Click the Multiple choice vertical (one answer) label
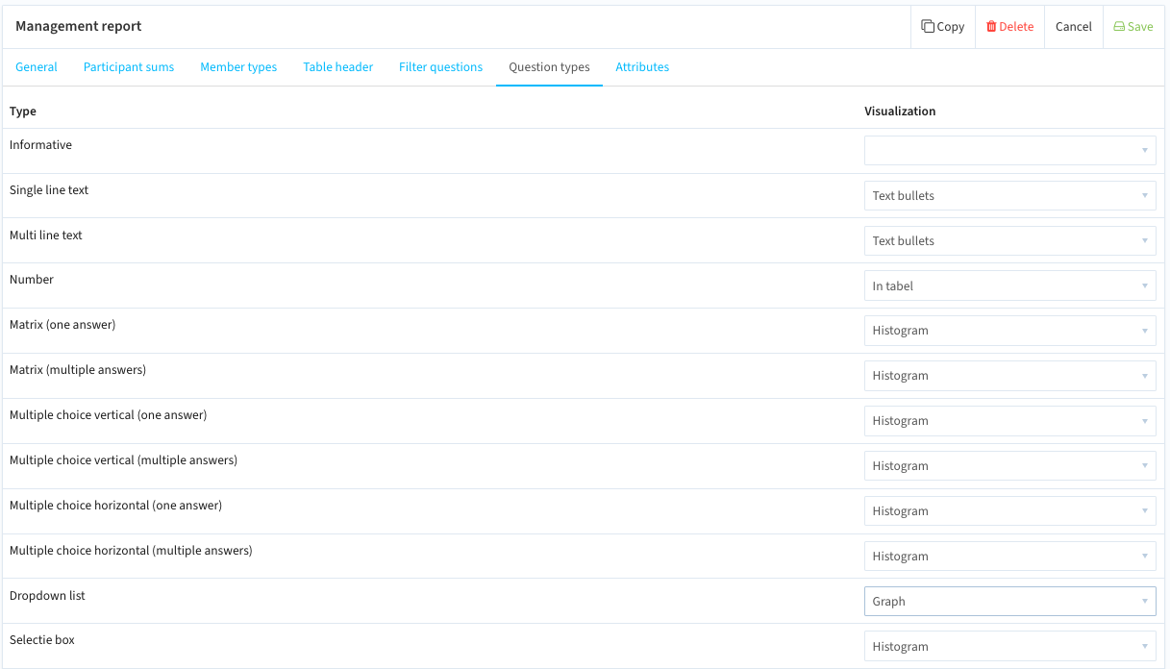 coord(108,415)
